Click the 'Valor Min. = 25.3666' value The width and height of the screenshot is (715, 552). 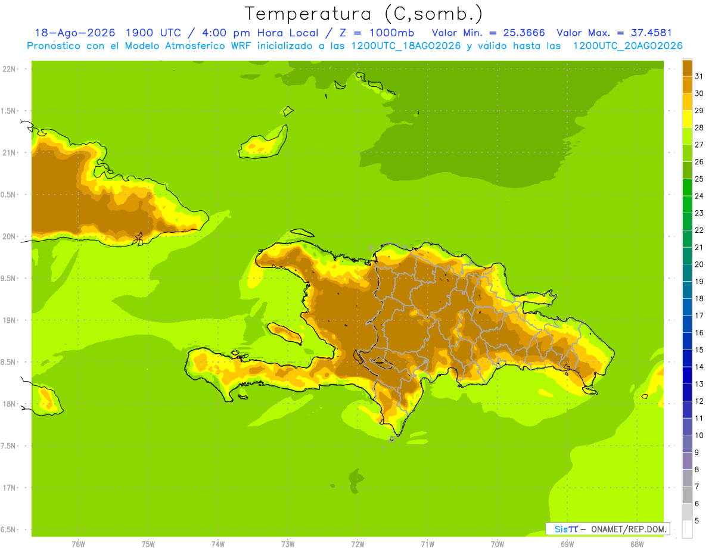pos(488,33)
